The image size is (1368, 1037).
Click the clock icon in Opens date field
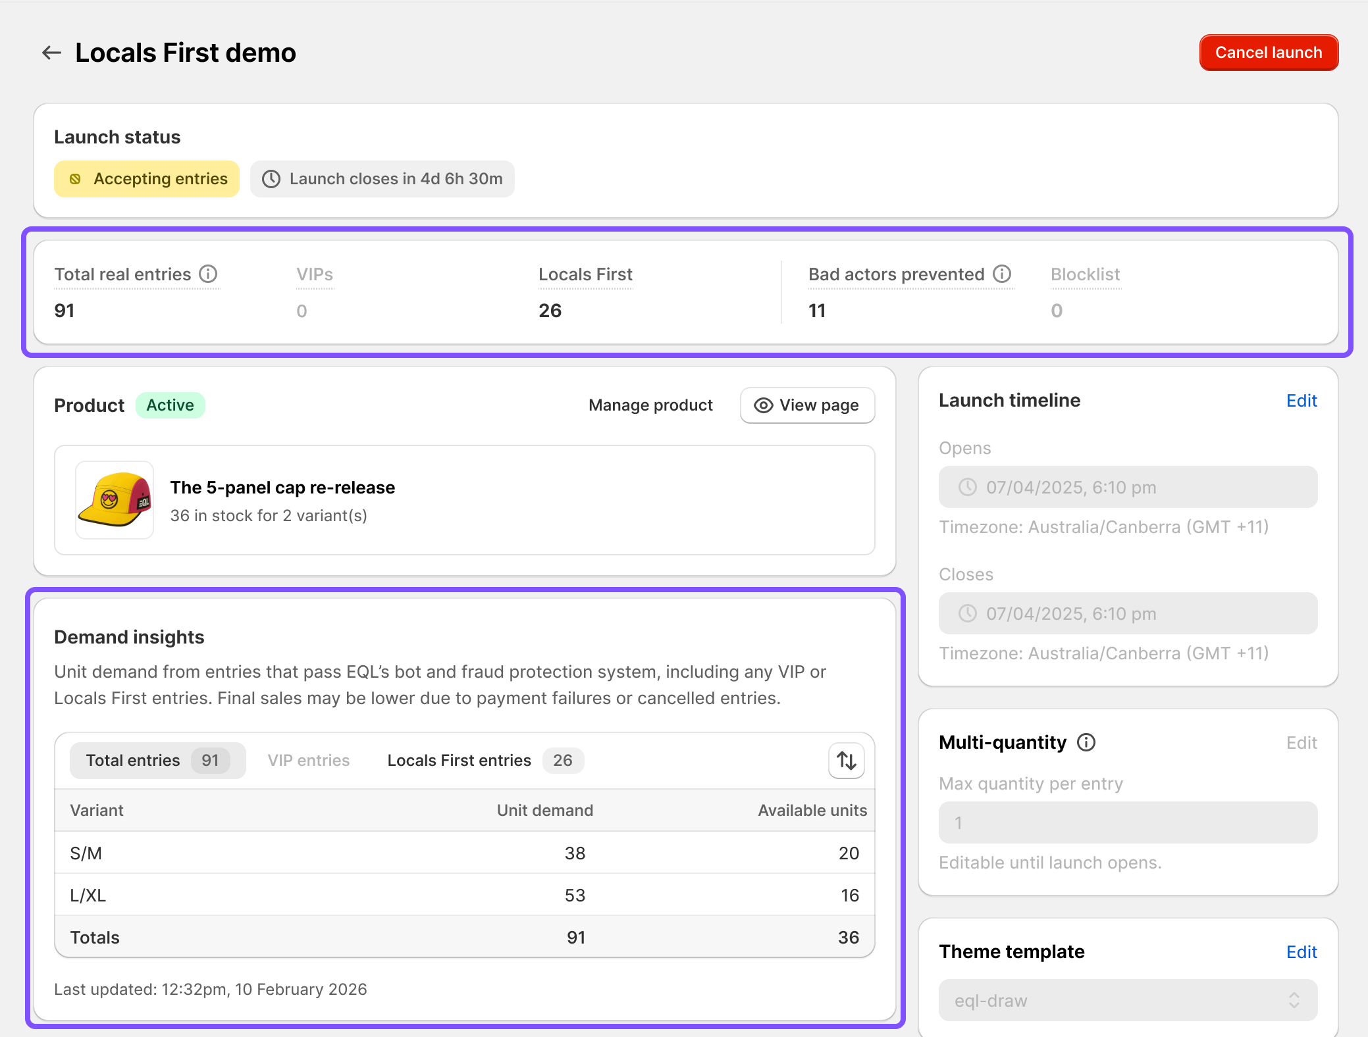pyautogui.click(x=968, y=487)
